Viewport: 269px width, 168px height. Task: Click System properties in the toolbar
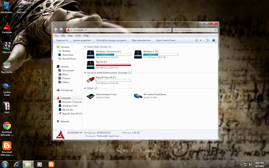tap(82, 40)
